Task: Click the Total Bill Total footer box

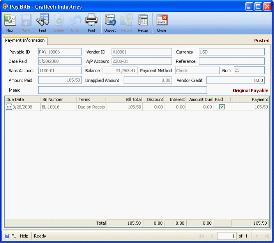Action: click(x=124, y=223)
